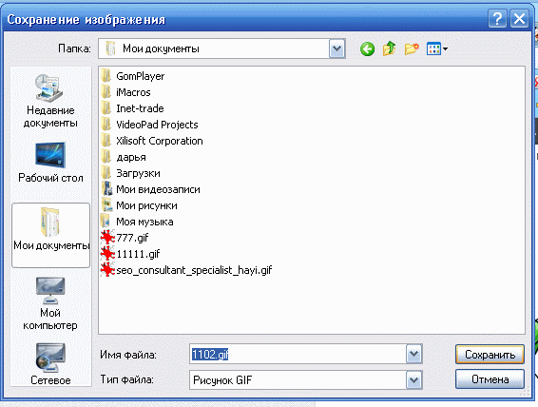
Task: Go up one folder level
Action: 389,48
